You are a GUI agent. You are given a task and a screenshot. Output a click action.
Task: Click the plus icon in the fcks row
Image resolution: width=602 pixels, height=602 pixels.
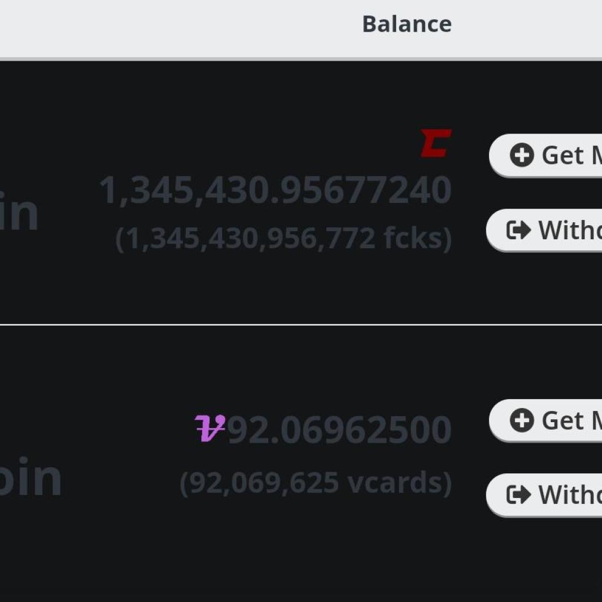tap(522, 155)
